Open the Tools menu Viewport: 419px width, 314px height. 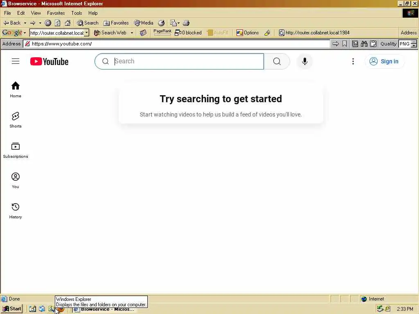pos(77,13)
